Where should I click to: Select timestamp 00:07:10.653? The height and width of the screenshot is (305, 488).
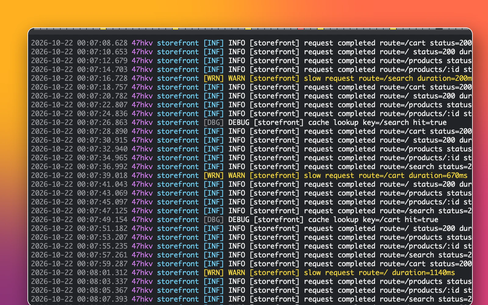[102, 52]
